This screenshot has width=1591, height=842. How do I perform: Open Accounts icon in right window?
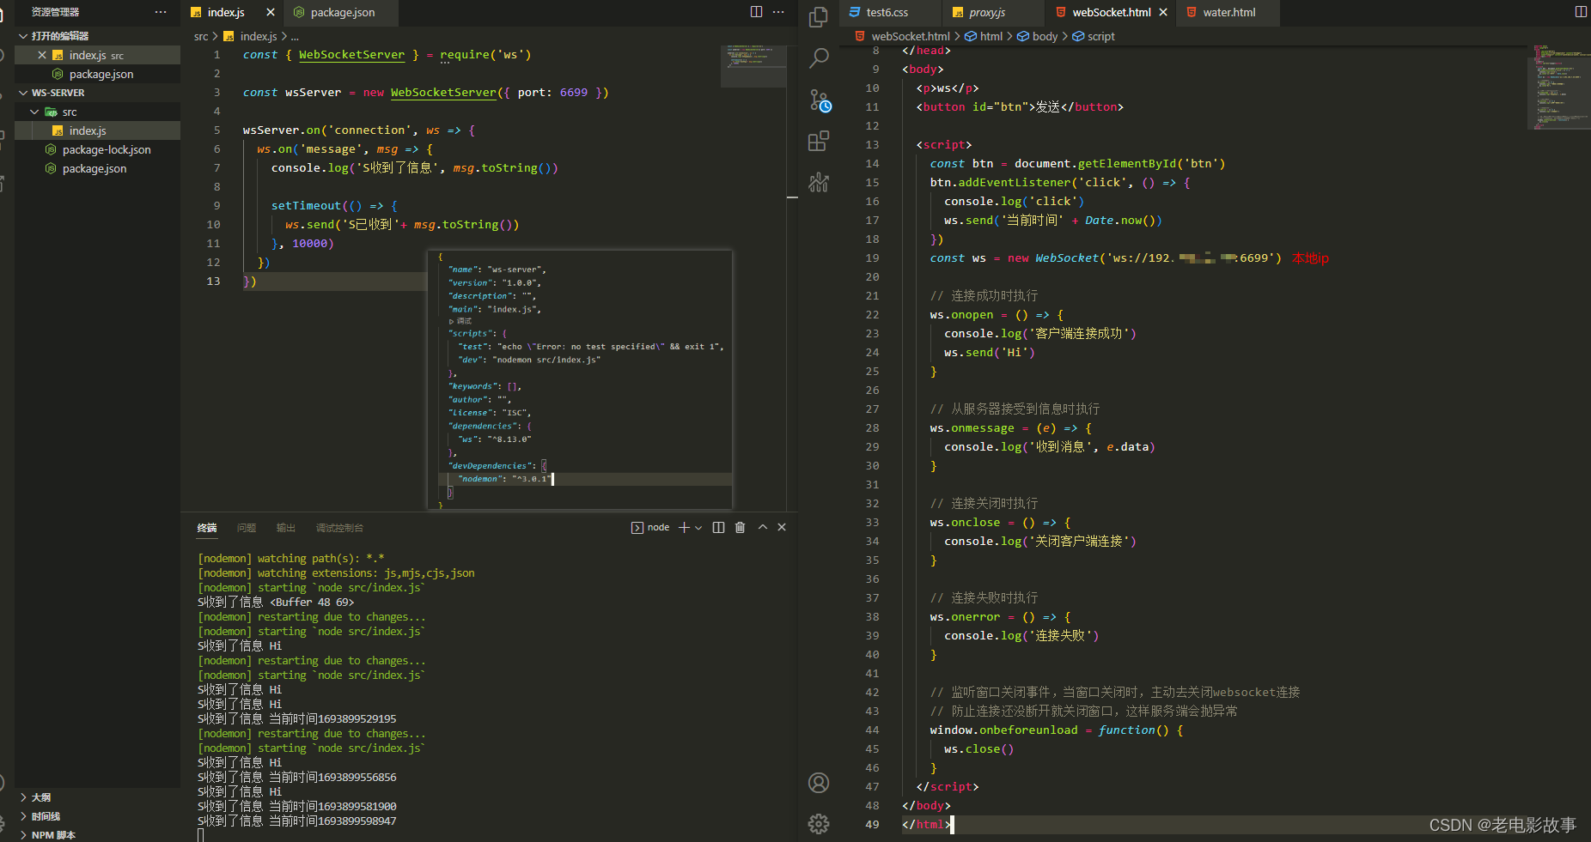pos(819,783)
